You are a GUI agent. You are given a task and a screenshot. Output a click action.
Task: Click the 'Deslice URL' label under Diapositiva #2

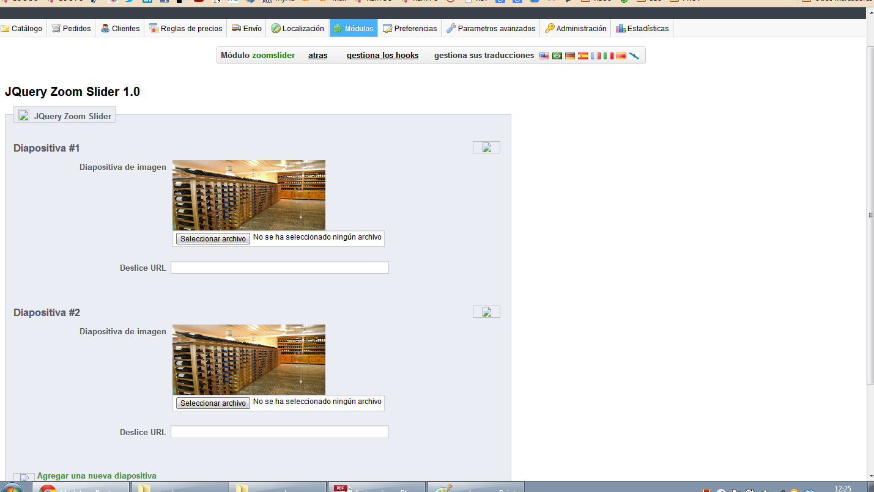pyautogui.click(x=143, y=432)
